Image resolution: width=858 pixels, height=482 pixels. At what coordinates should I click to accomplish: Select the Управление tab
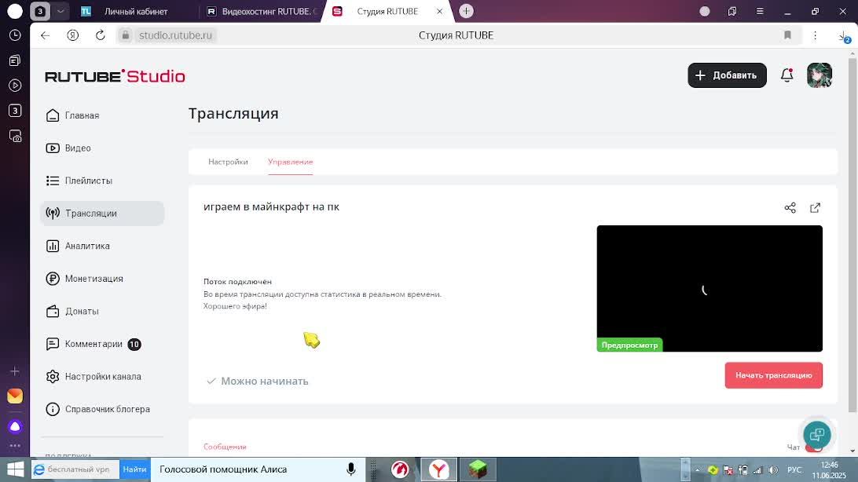(x=291, y=162)
